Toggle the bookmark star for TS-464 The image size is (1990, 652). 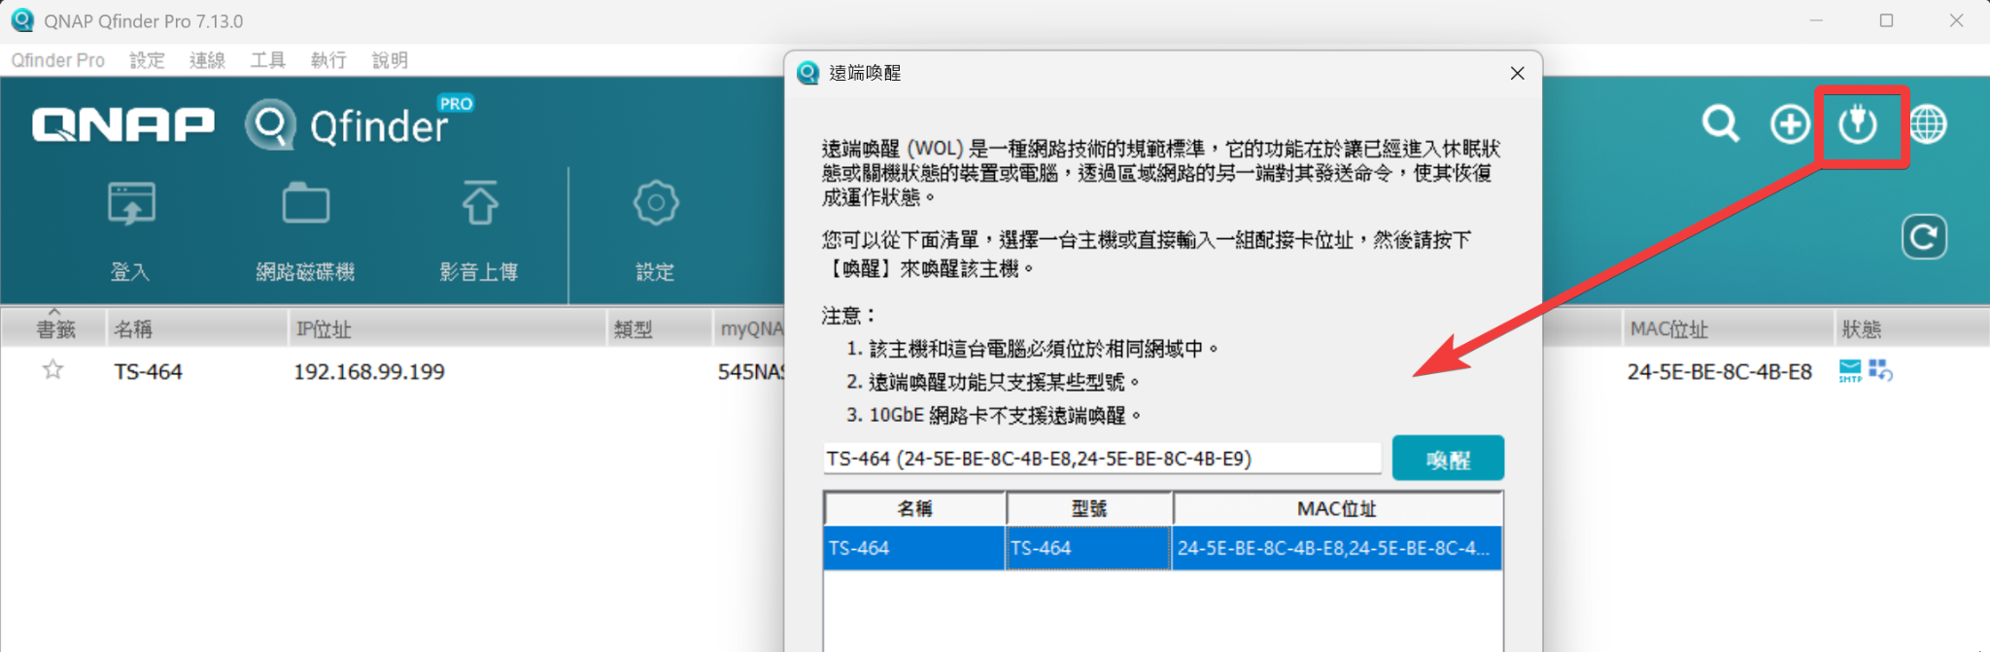(x=53, y=370)
